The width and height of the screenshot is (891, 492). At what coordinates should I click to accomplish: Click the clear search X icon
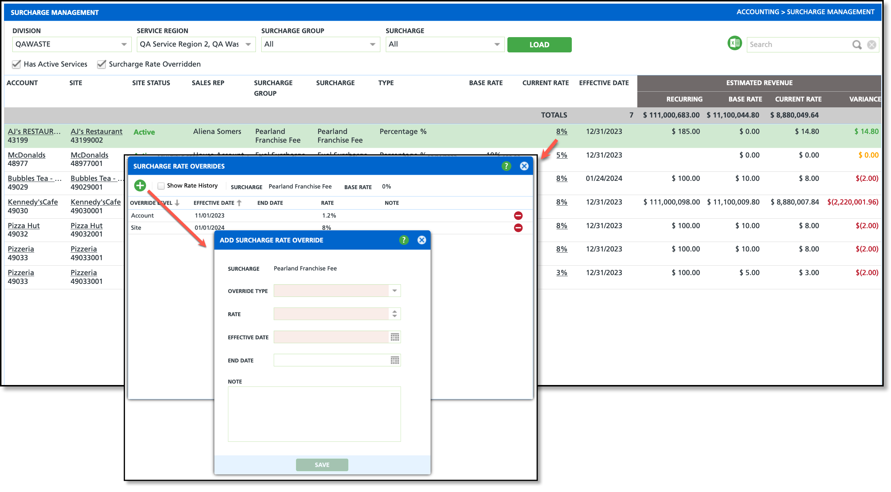[871, 45]
